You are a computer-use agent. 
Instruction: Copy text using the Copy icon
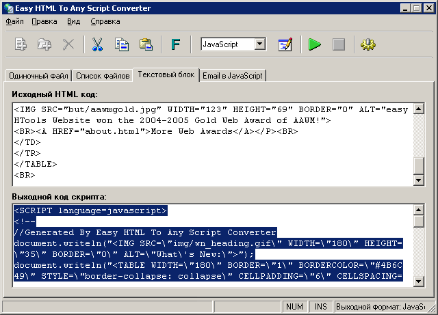tap(122, 44)
